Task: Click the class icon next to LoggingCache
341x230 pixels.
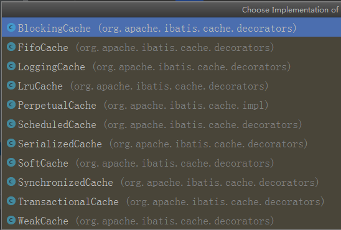Action: coord(11,66)
